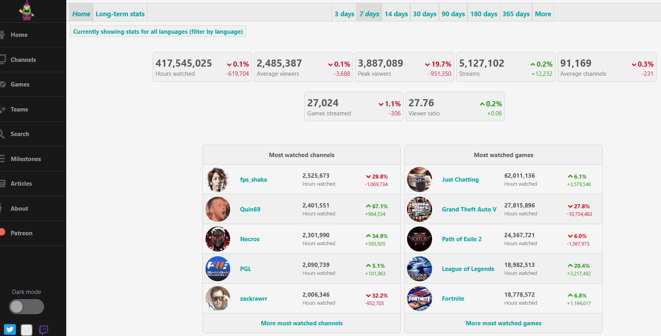Click the Path of Exile 2 game icon
661x336 pixels.
tap(419, 239)
